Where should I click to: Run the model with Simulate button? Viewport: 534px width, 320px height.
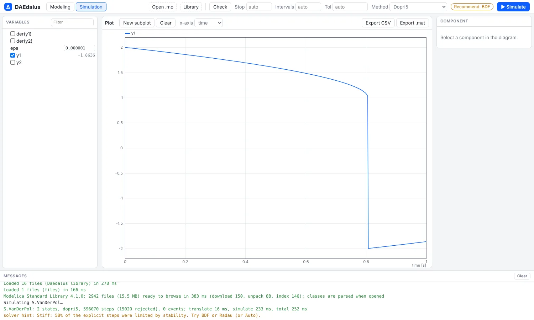[513, 7]
